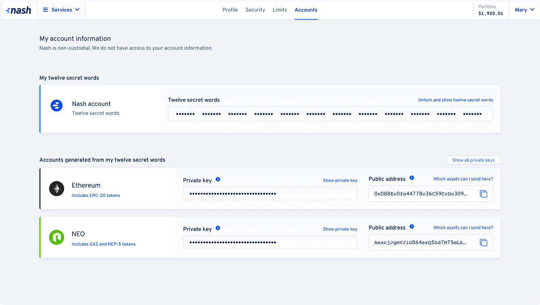Click info icon next to Ethereum Private key
This screenshot has width=540, height=305.
[x=218, y=179]
